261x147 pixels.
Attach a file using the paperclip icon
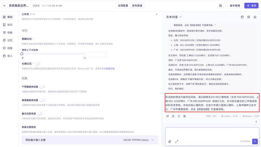pos(170,141)
